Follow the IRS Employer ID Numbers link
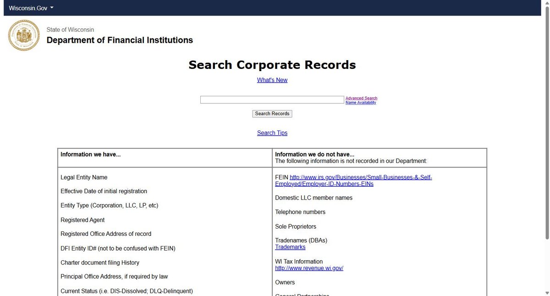 click(353, 180)
